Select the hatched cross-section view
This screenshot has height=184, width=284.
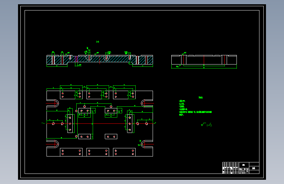100,60
